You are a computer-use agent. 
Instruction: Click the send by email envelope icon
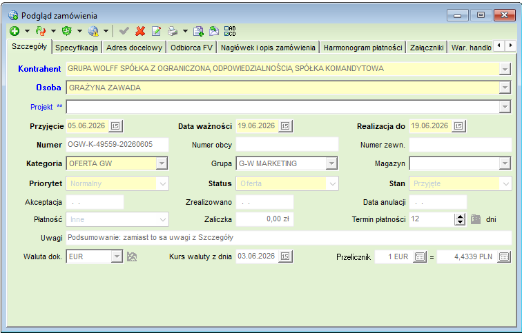pyautogui.click(x=214, y=31)
